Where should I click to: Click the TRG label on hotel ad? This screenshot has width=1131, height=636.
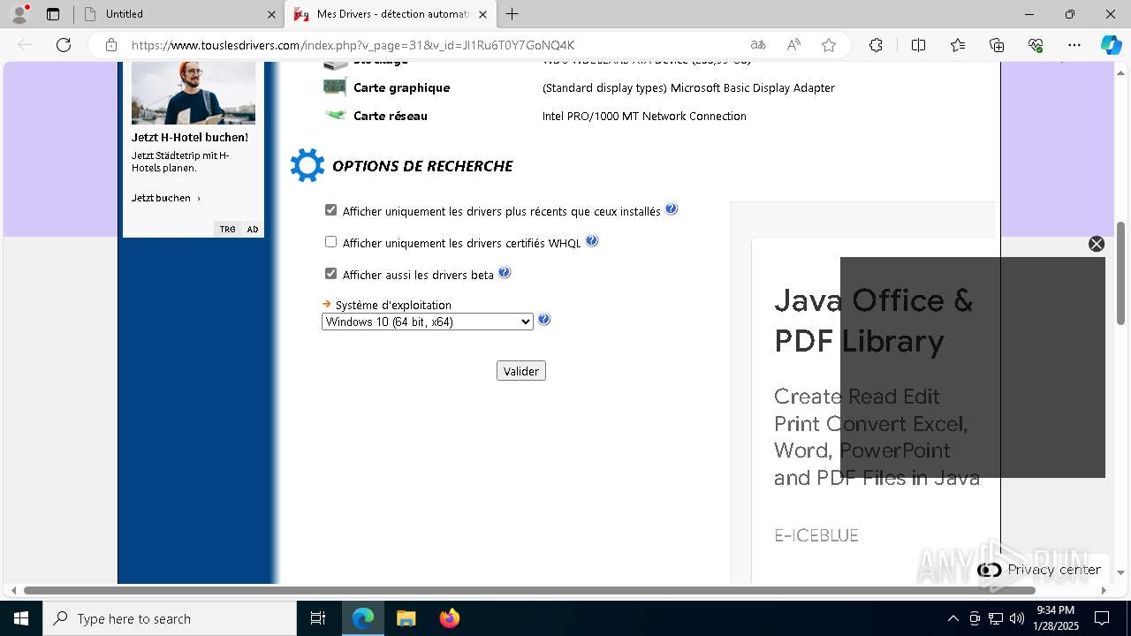coord(227,229)
